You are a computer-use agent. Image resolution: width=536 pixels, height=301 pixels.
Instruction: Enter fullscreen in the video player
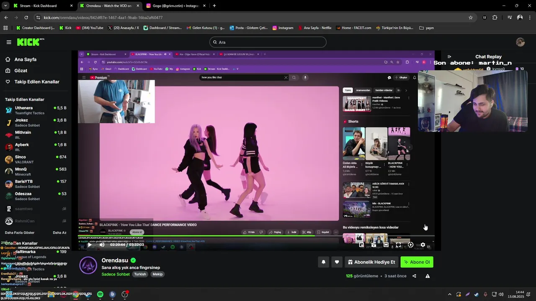[x=398, y=245]
